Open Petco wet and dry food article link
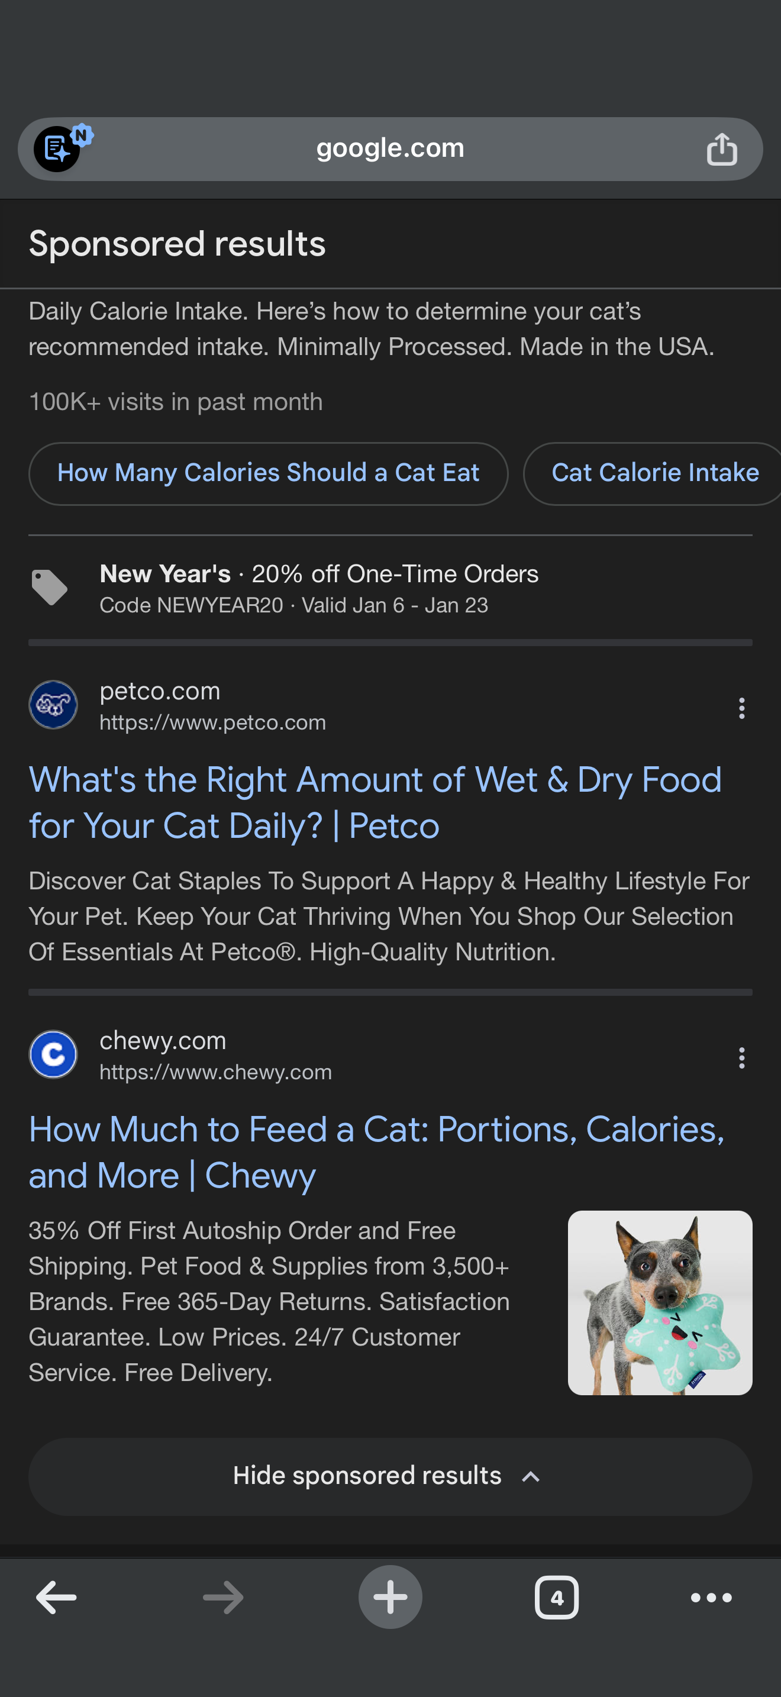 point(375,802)
